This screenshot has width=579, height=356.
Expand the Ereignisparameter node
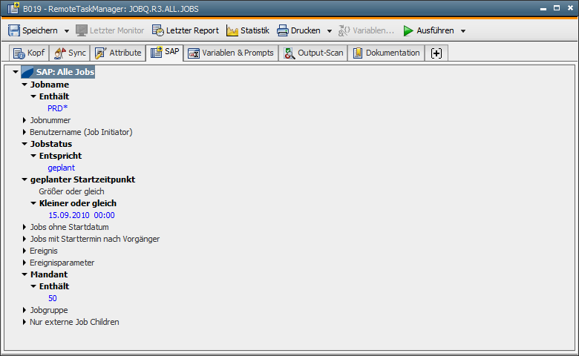click(24, 263)
